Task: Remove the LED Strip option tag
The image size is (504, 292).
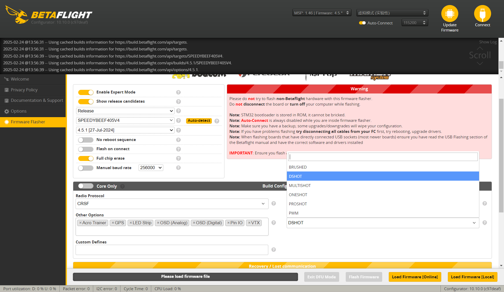Action: click(131, 223)
